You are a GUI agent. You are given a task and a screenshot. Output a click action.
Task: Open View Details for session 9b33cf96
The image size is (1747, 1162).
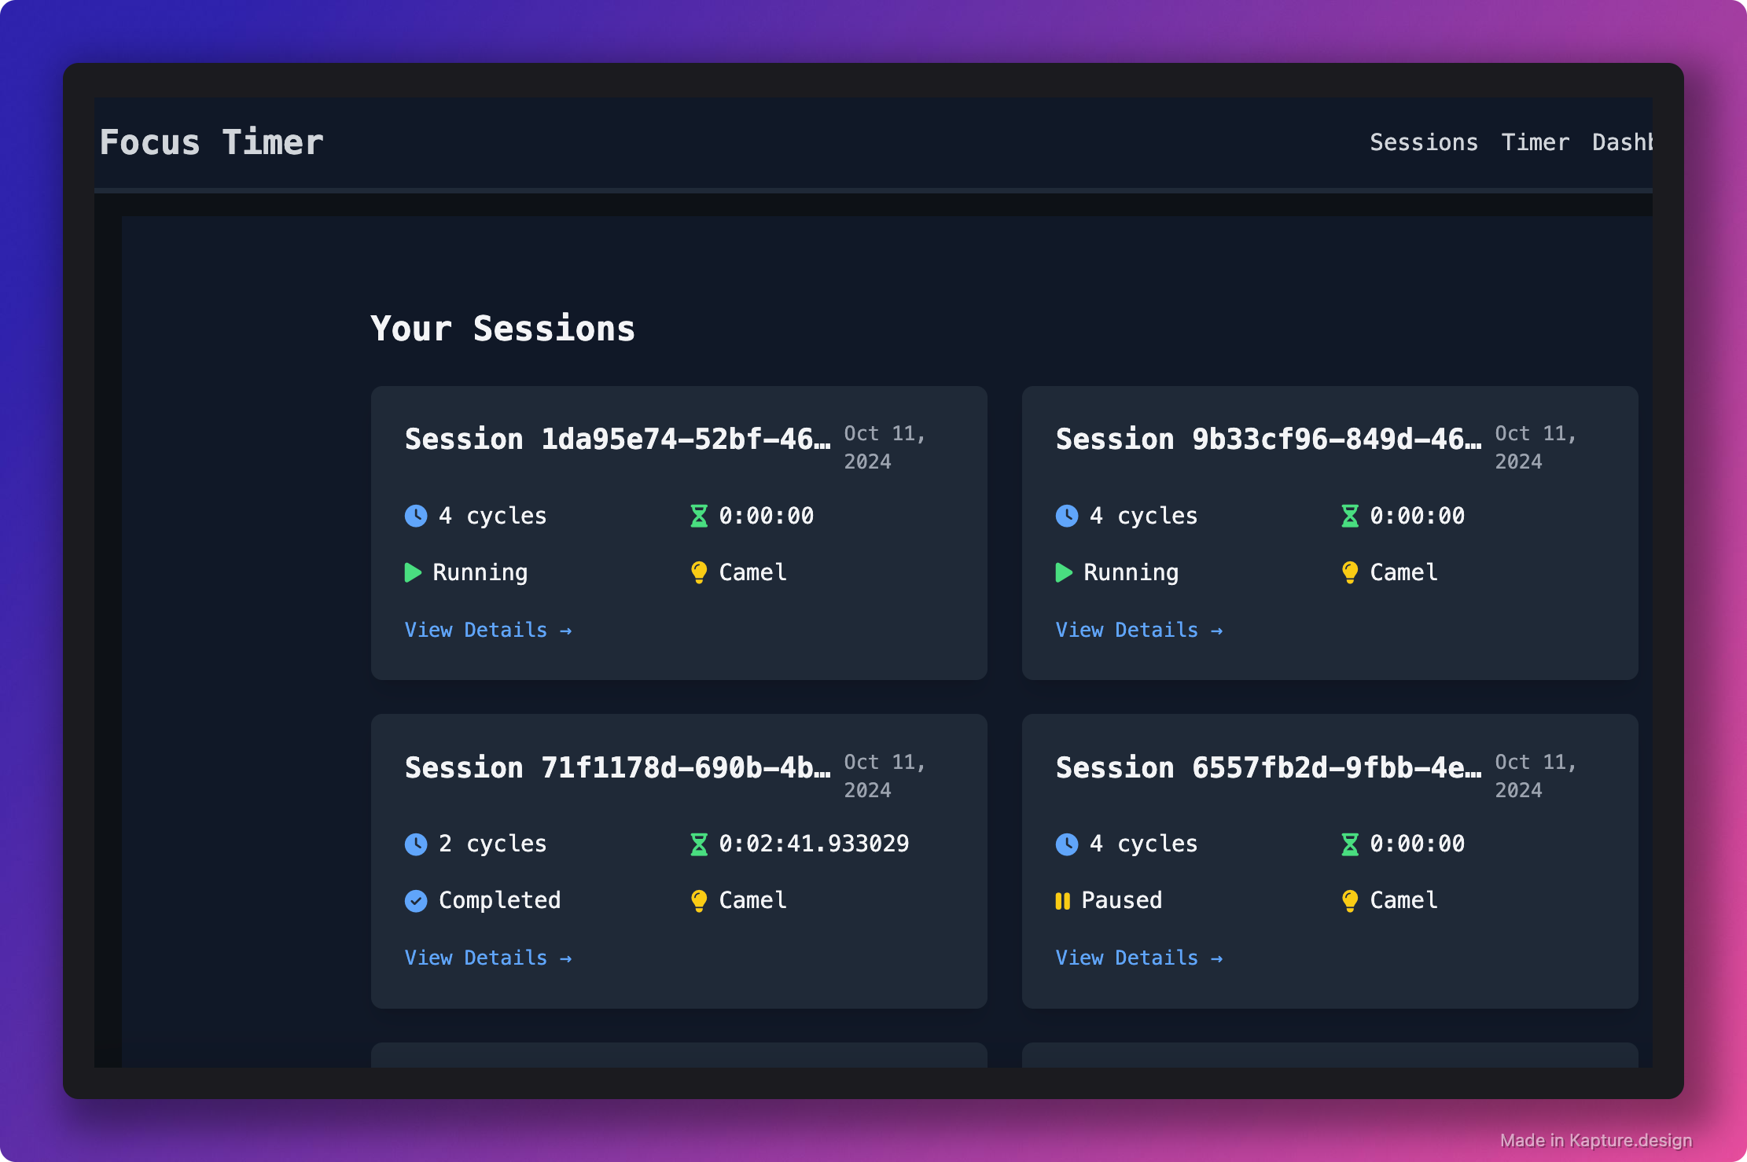(x=1139, y=630)
